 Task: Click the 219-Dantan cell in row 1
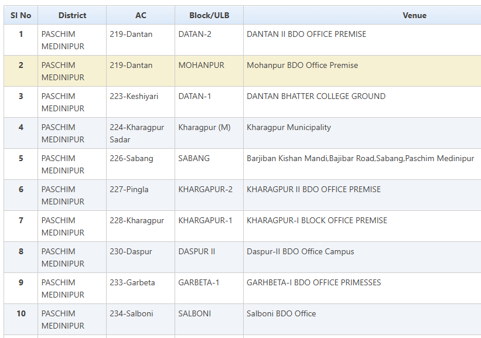pyautogui.click(x=131, y=35)
